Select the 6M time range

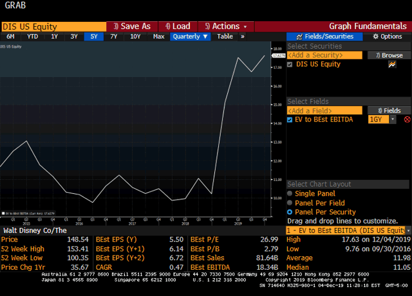click(10, 37)
